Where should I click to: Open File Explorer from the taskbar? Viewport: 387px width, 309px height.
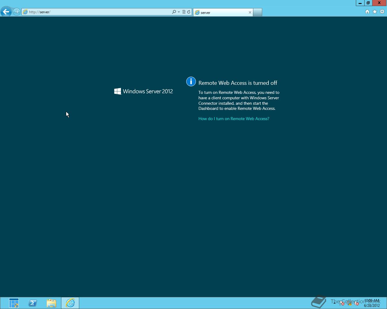(x=51, y=303)
